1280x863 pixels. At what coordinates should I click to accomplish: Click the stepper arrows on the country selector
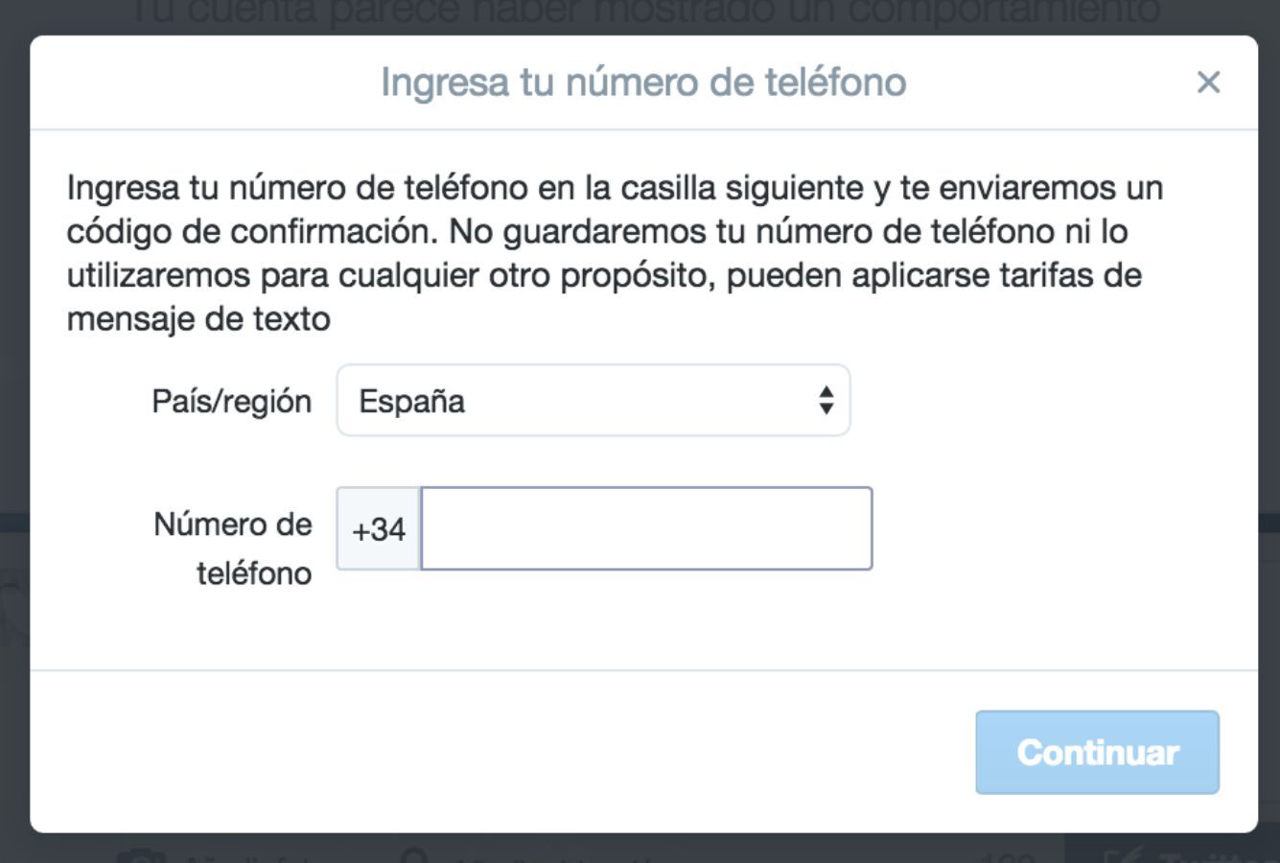(x=826, y=402)
